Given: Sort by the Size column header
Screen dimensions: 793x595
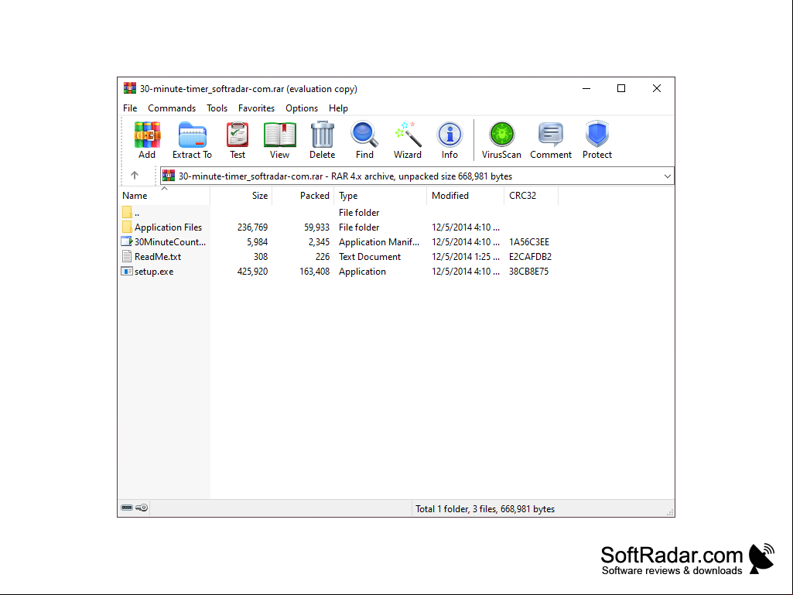Looking at the screenshot, I should click(241, 195).
